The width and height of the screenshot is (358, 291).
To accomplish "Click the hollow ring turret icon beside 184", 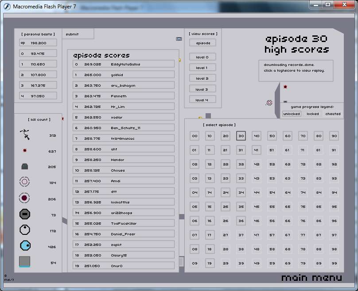I will point(25,182).
